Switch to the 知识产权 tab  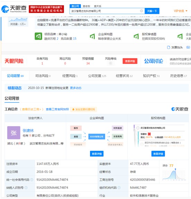pos(151,76)
